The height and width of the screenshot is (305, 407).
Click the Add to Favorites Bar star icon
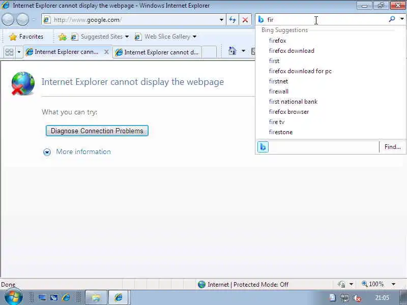(62, 37)
